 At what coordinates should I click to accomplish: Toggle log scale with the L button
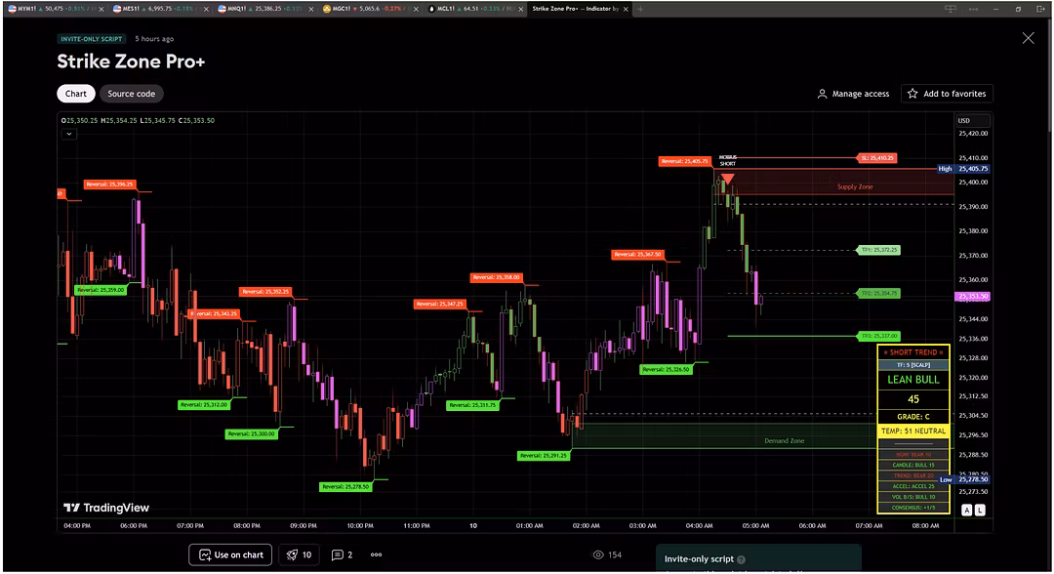(980, 510)
